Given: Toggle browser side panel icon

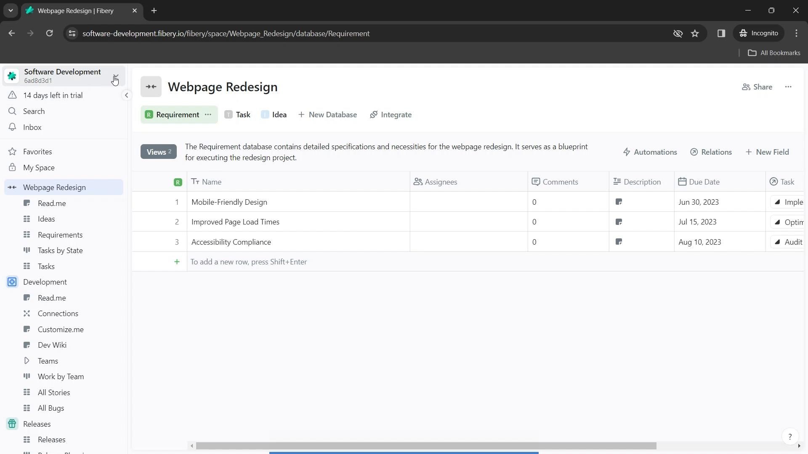Looking at the screenshot, I should tap(721, 34).
